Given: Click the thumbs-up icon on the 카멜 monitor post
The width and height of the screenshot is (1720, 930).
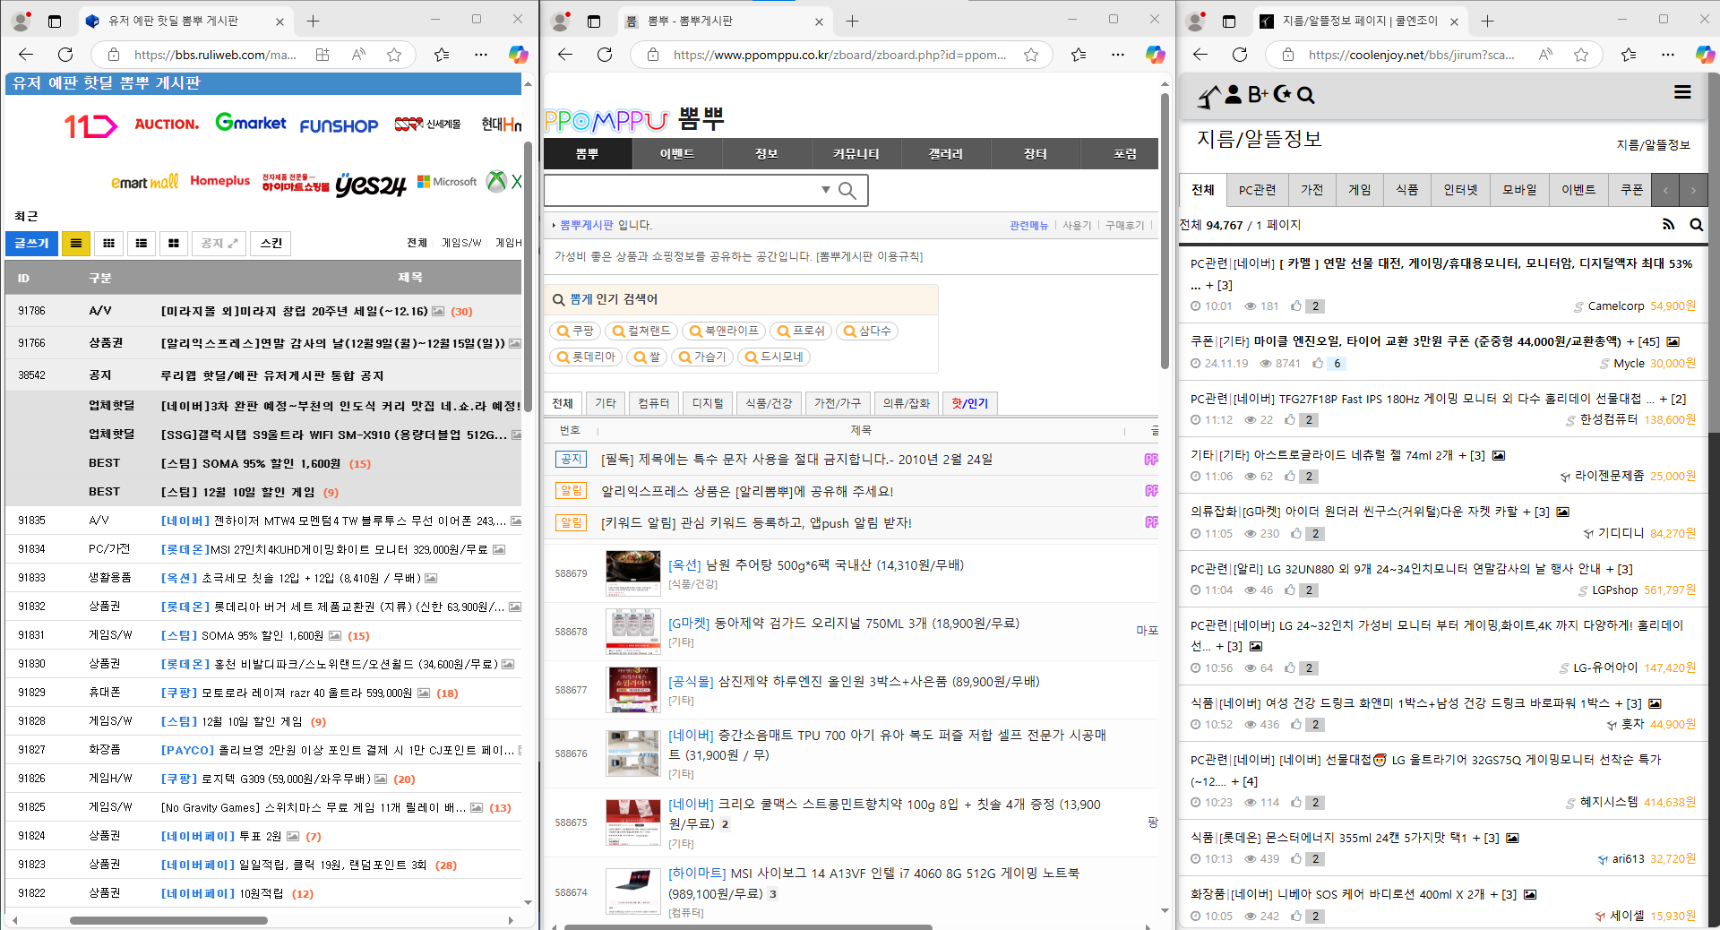Looking at the screenshot, I should tap(1296, 306).
